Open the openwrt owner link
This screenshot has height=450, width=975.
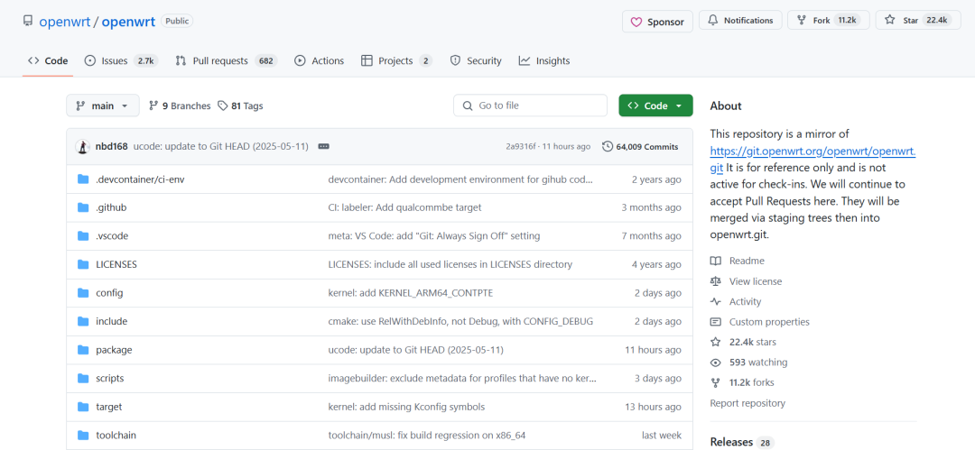[65, 21]
